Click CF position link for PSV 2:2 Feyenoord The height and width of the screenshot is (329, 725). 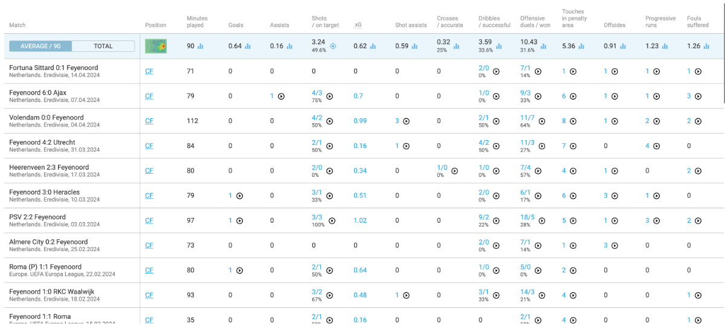click(x=149, y=220)
